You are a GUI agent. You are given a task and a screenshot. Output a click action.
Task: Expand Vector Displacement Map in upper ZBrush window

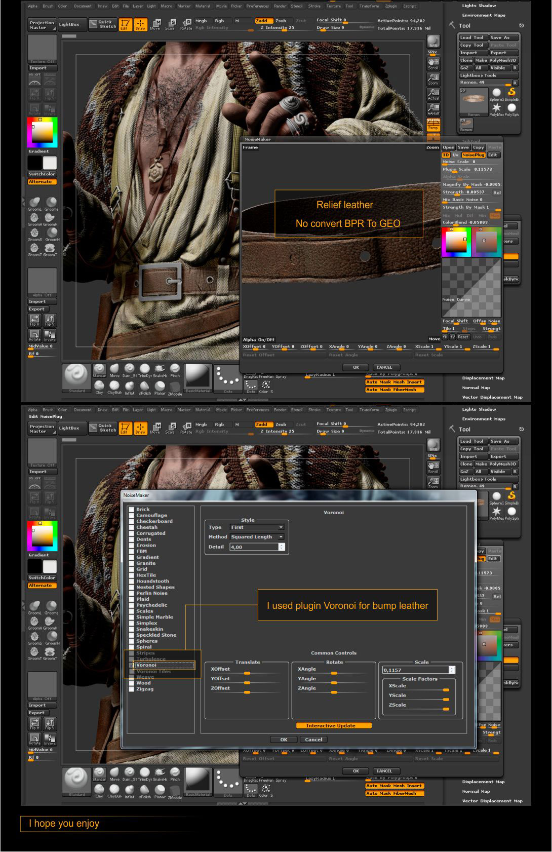click(492, 397)
